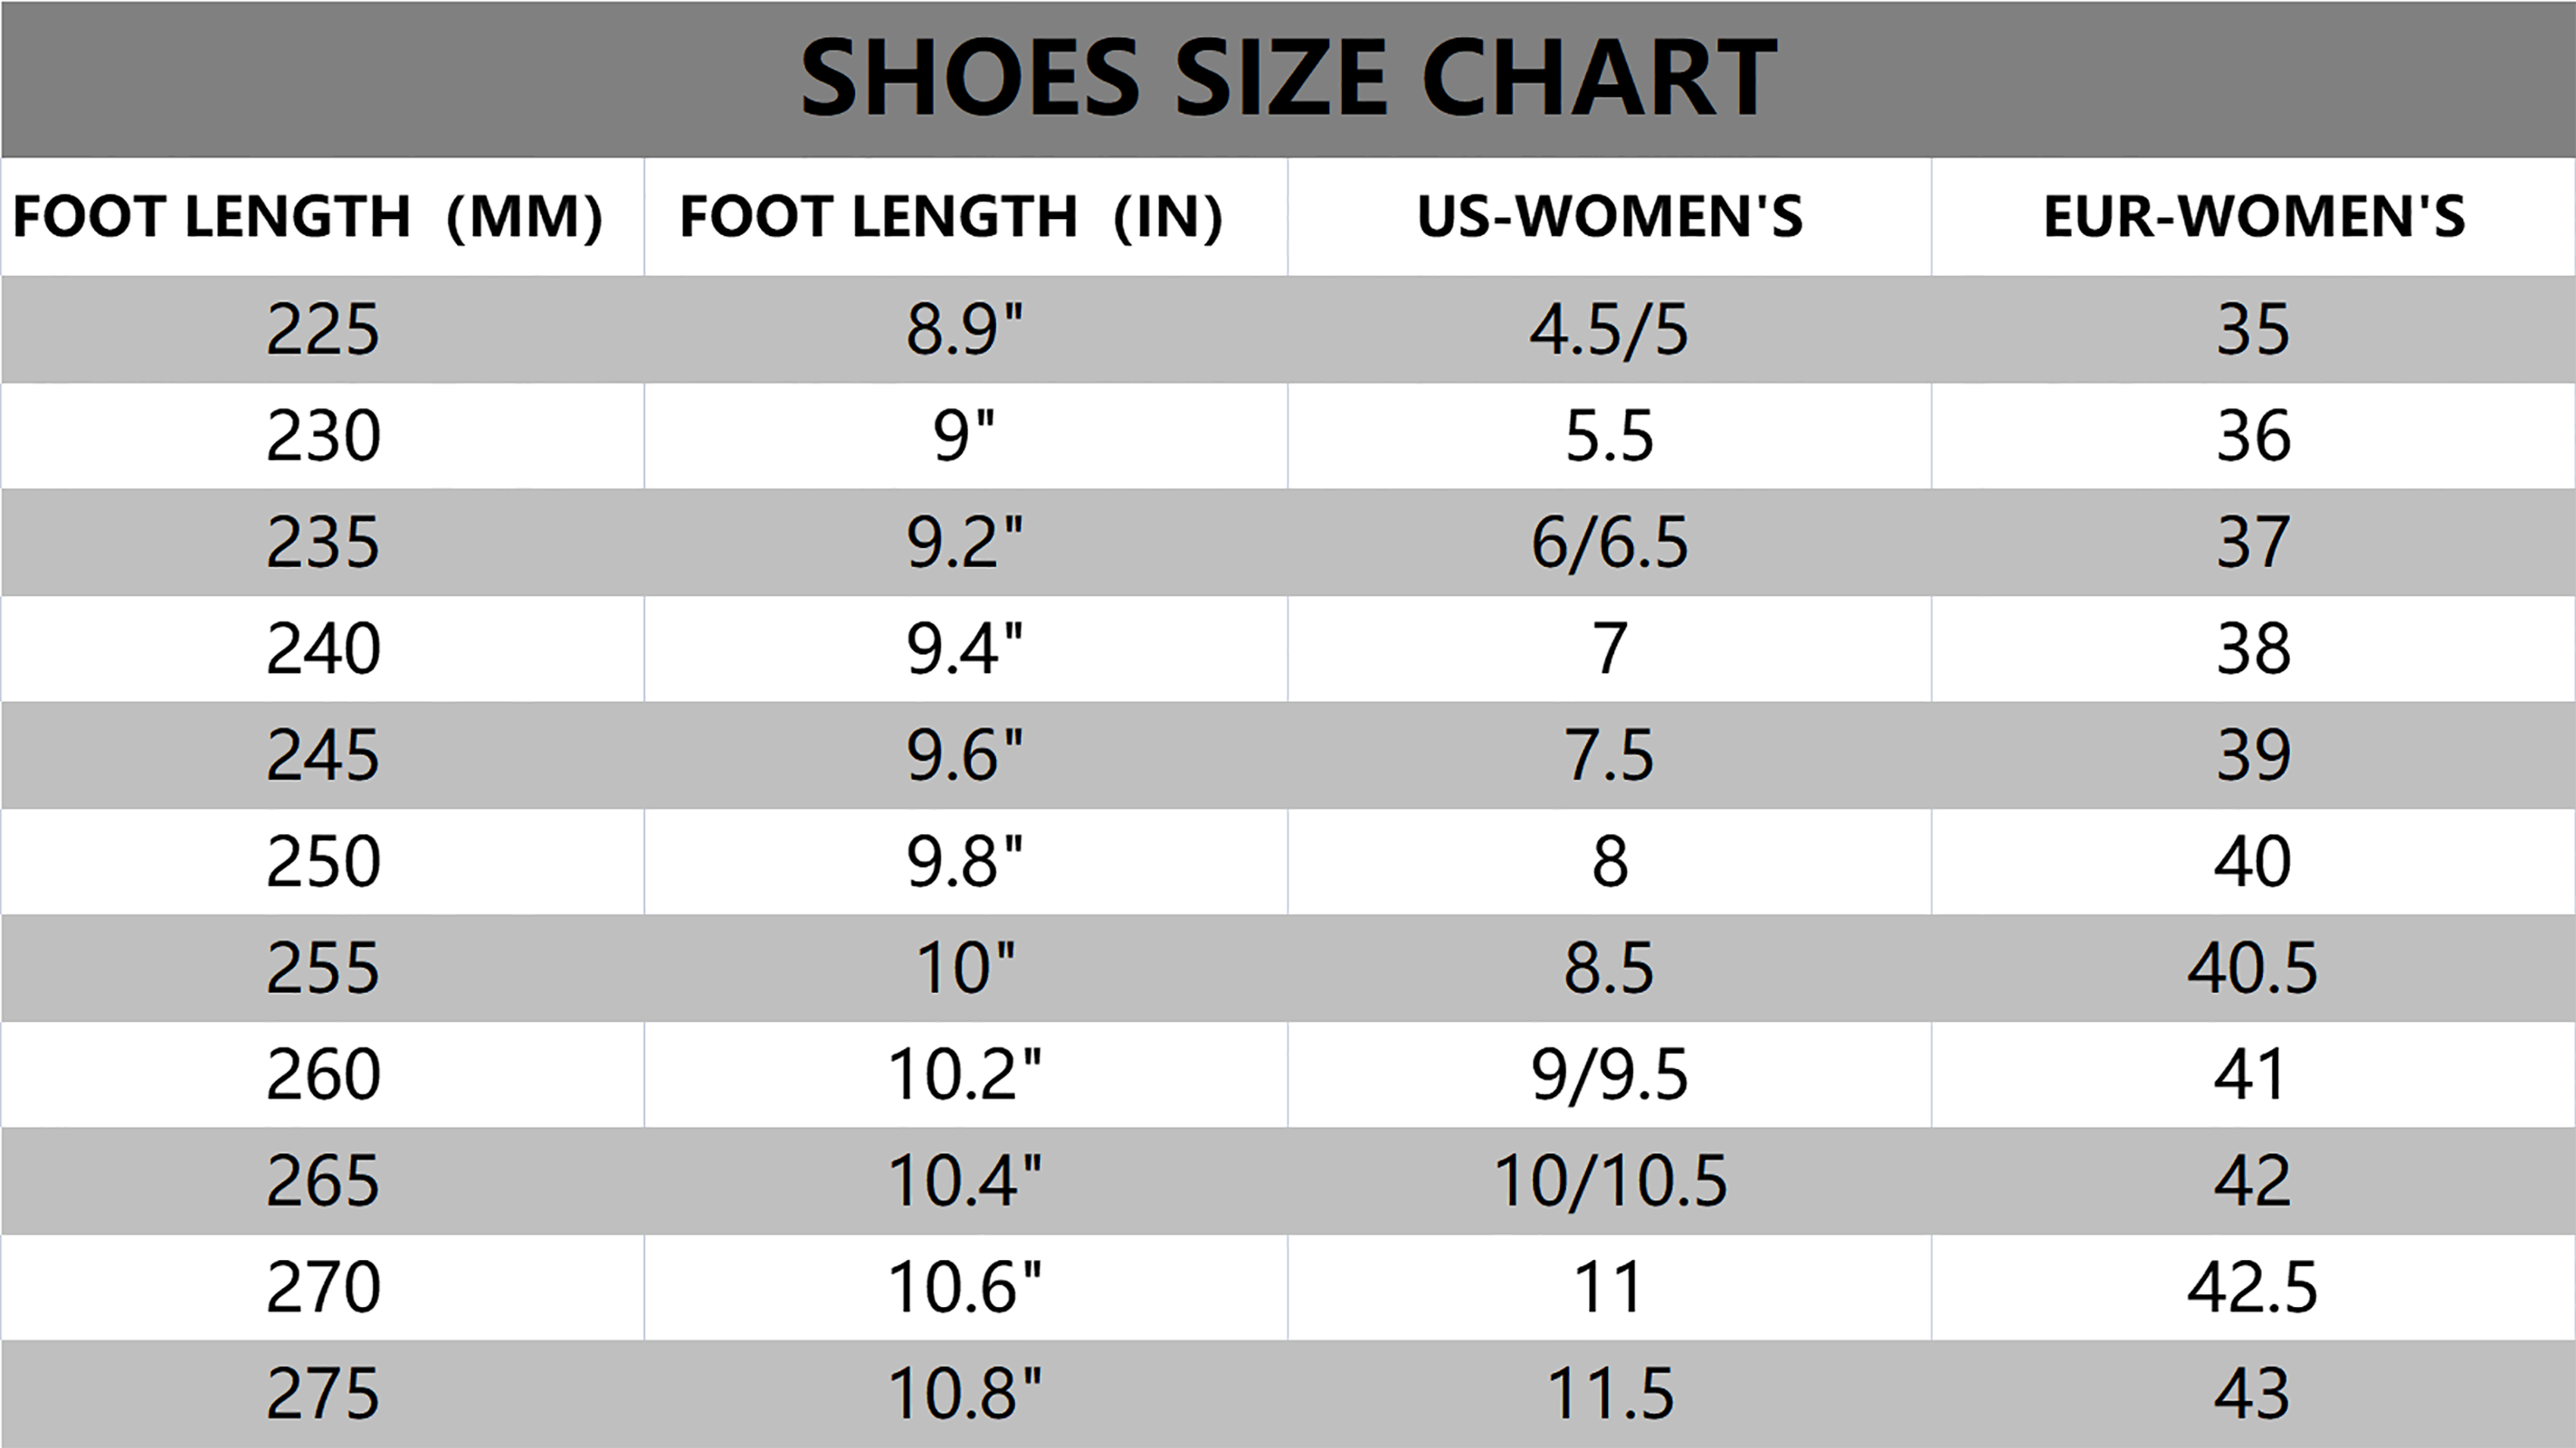Select the 225 foot length cell

(x=323, y=330)
